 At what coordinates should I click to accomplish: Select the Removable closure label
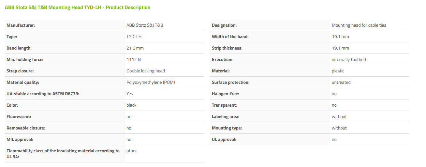(26, 128)
